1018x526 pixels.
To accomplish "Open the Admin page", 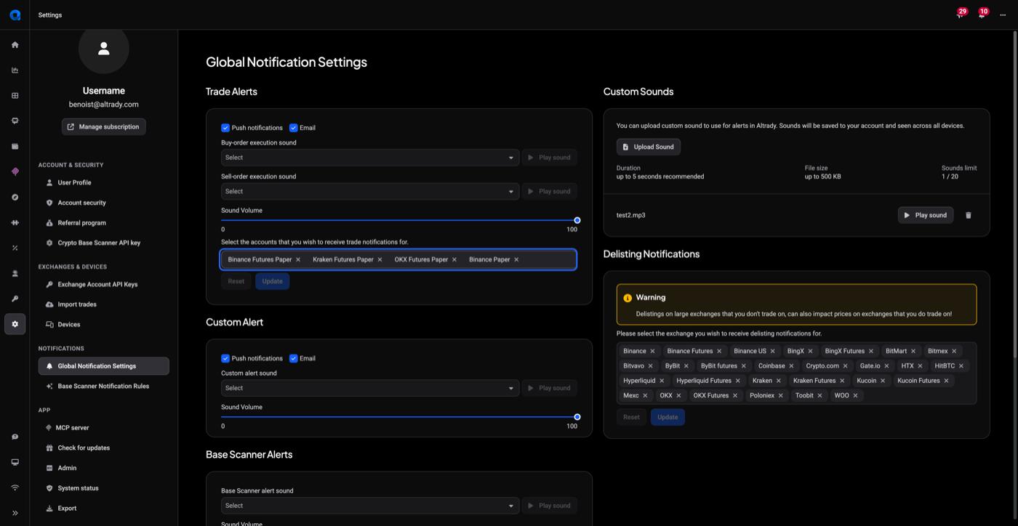I will tap(103, 468).
